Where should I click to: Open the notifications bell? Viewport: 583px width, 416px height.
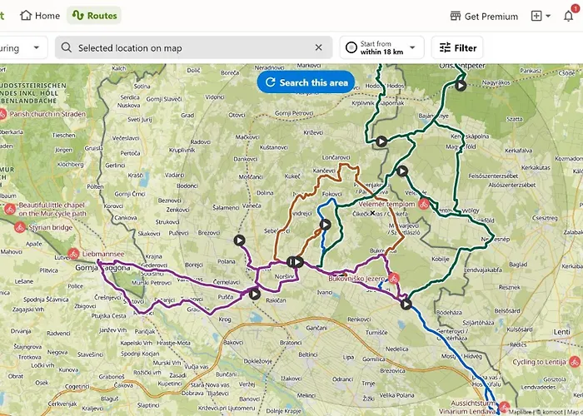[x=569, y=16]
